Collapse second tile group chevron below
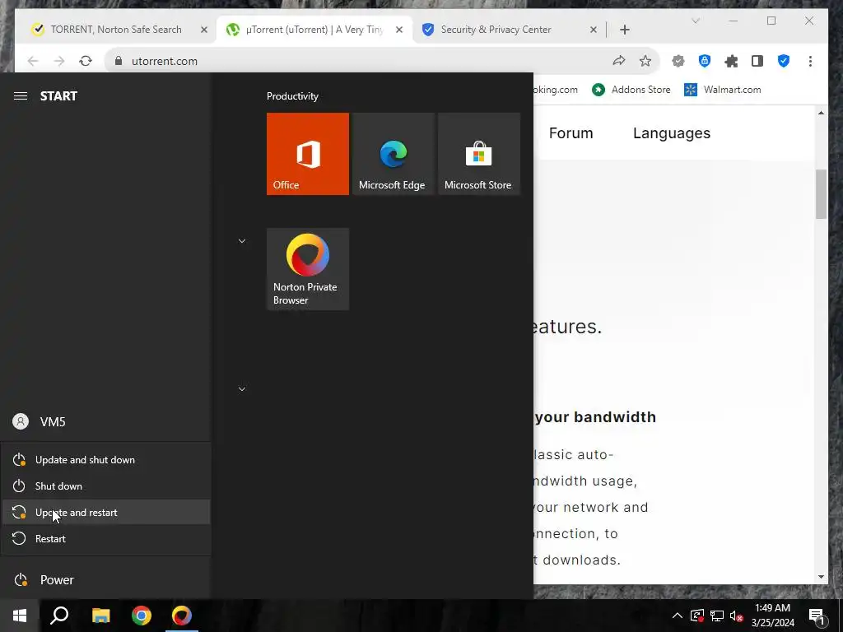The image size is (843, 632). (242, 388)
